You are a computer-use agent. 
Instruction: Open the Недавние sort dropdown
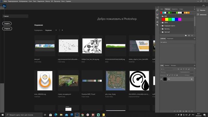point(51,30)
